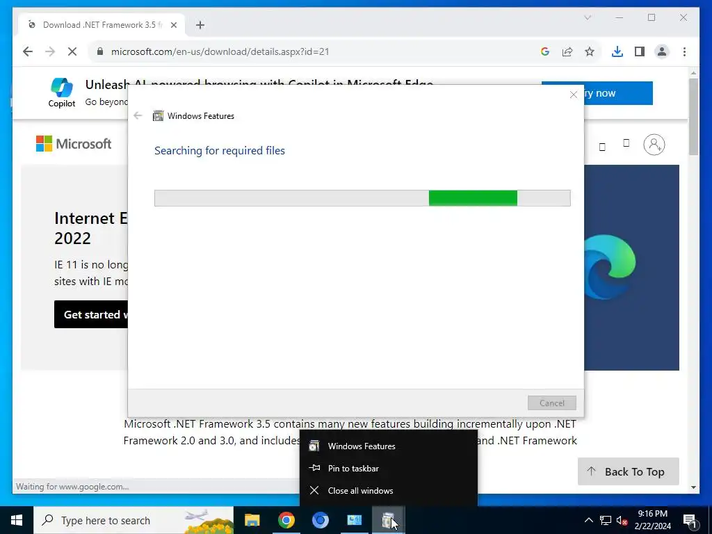Click the account sign-in icon on Microsoft page
The image size is (712, 534).
(654, 145)
